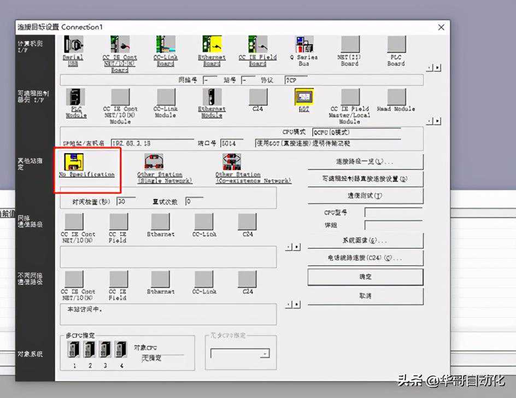The image size is (516, 398).
Task: Click the No Specification station icon
Action: [74, 162]
